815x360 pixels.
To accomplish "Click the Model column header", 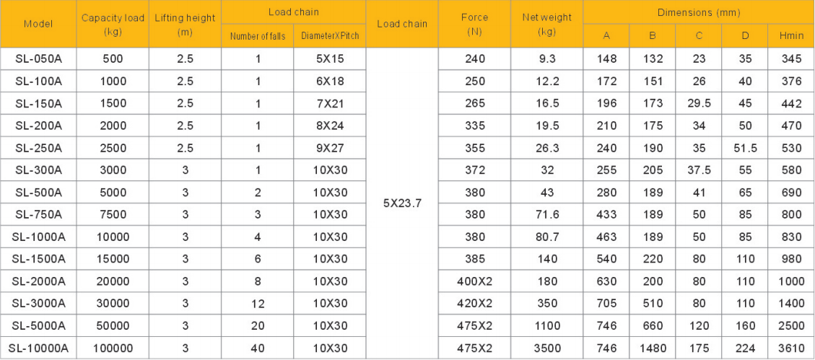I will tap(38, 24).
